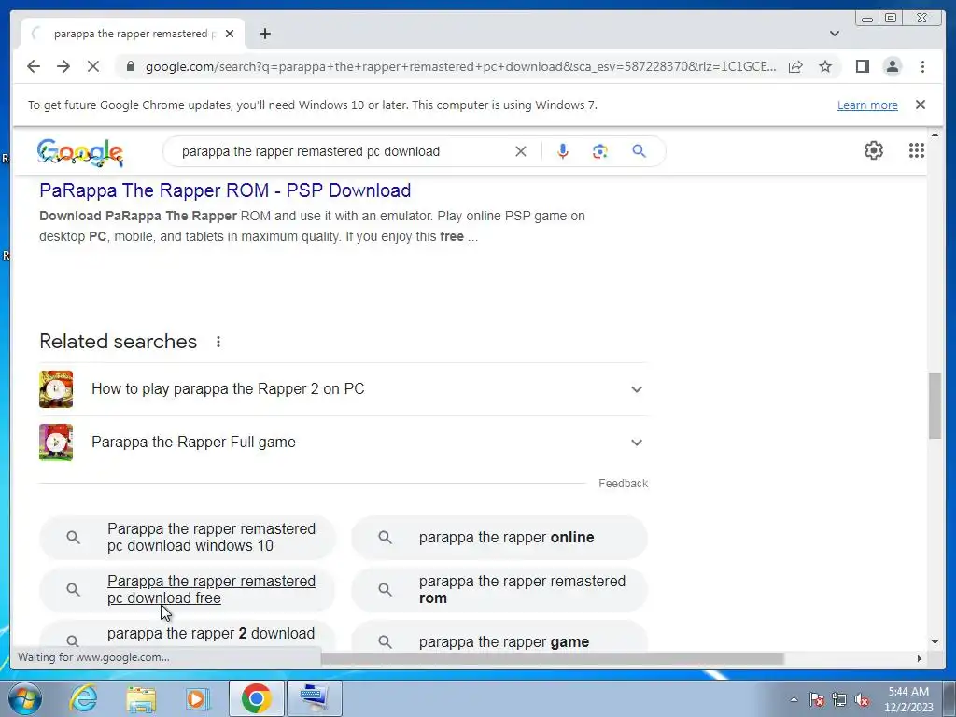Expand How to play parappa the Rapper 2 on PC
The width and height of the screenshot is (956, 717).
tap(342, 389)
